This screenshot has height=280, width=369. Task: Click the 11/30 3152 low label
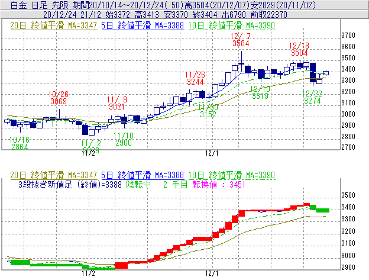click(208, 111)
